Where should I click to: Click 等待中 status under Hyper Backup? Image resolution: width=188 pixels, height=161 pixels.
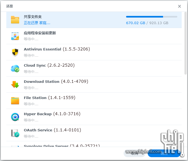[31, 120]
